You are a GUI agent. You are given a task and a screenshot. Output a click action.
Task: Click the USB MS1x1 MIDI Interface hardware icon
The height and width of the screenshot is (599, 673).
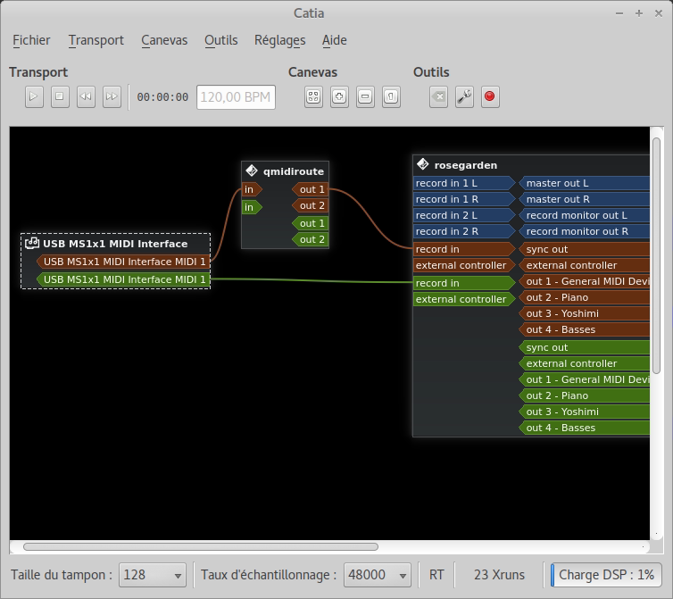pyautogui.click(x=32, y=244)
